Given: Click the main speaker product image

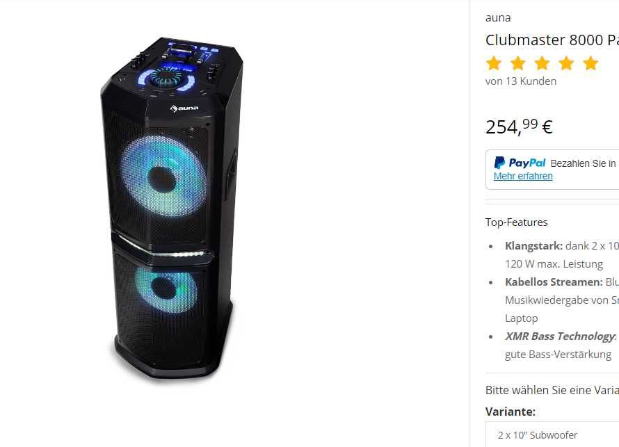Looking at the screenshot, I should (x=172, y=208).
